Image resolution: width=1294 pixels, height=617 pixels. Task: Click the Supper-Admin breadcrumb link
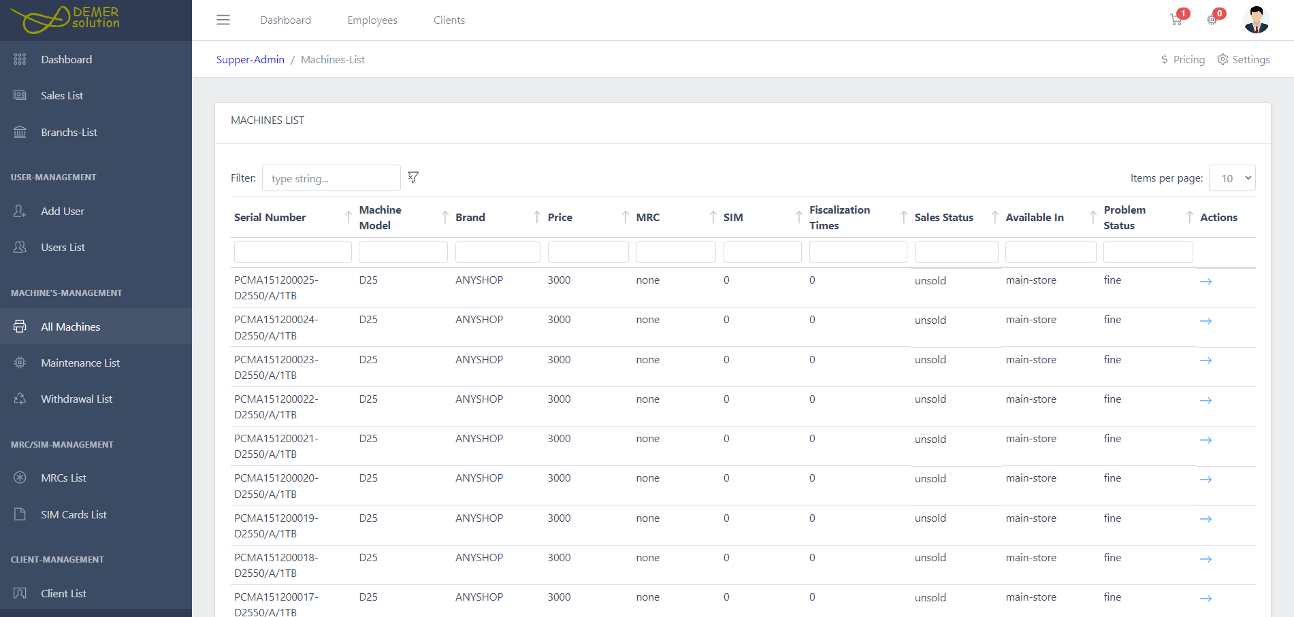250,59
